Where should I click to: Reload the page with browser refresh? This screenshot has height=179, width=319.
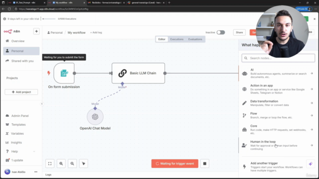click(9, 9)
